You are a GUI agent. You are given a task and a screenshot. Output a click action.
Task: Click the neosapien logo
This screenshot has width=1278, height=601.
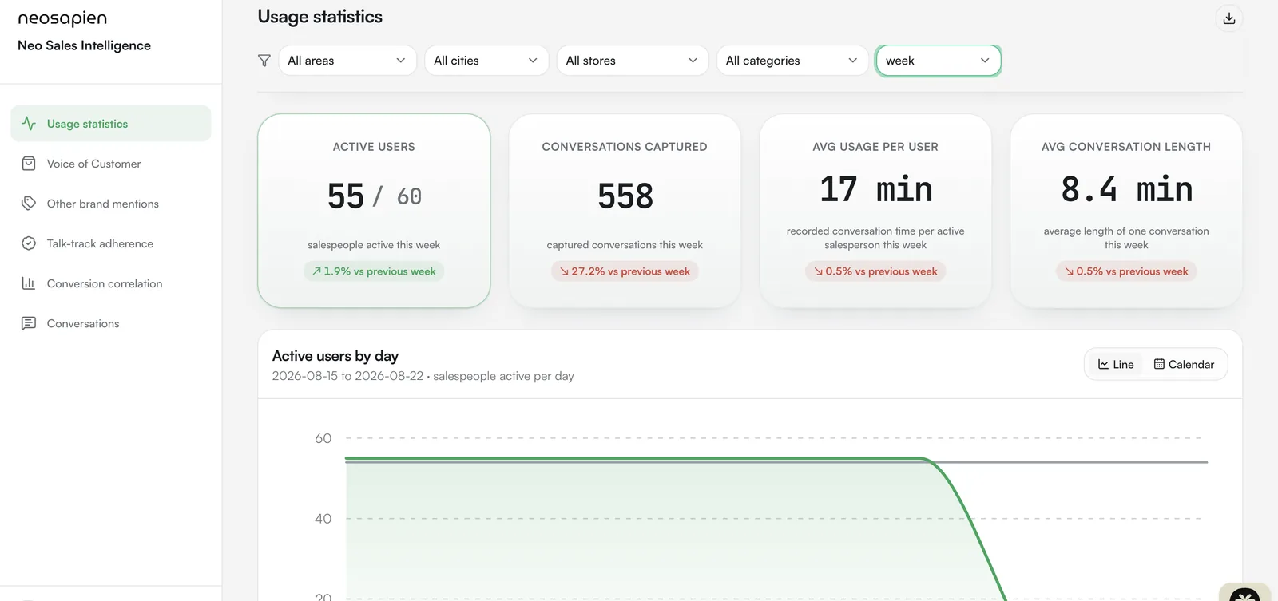tap(62, 18)
